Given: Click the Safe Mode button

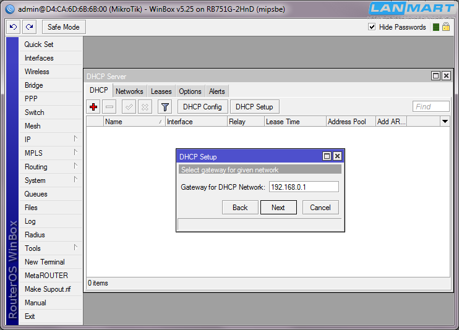Looking at the screenshot, I should click(x=64, y=27).
